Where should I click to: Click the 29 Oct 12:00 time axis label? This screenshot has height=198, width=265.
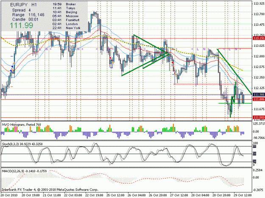[243, 195]
